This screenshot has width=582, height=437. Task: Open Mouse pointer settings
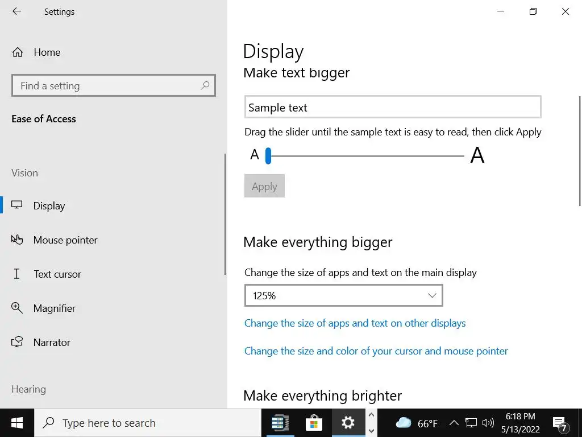point(65,240)
